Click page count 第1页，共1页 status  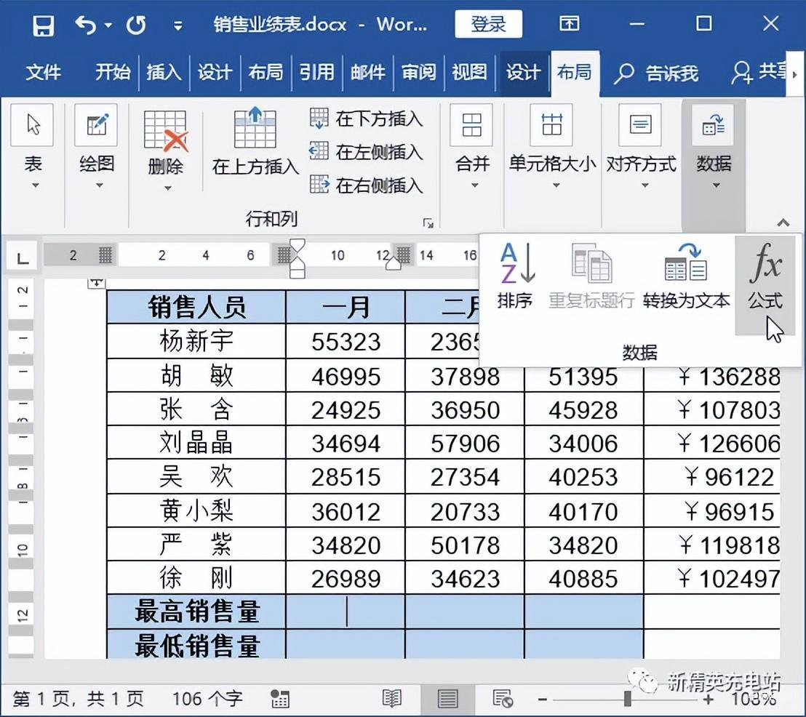78,699
